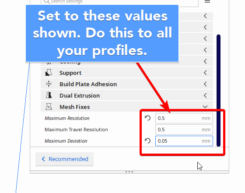245x193 pixels.
Task: Click the Mesh Fixes category icon
Action: click(x=49, y=107)
